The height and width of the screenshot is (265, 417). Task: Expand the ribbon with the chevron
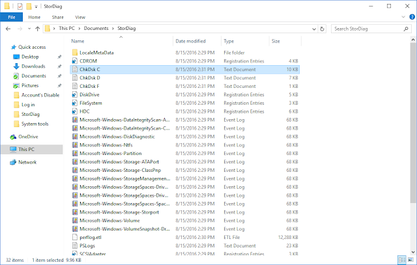(x=403, y=17)
